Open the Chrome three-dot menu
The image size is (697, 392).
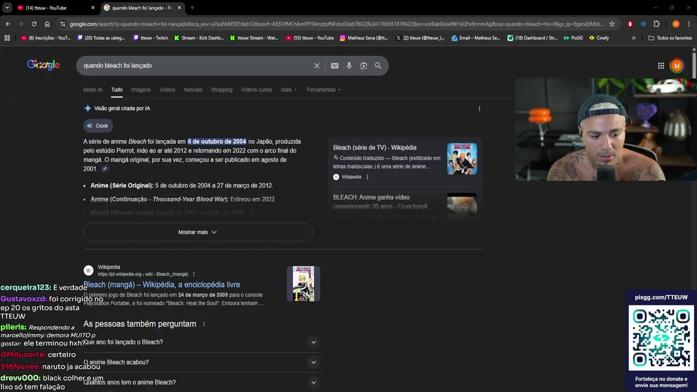pos(689,24)
